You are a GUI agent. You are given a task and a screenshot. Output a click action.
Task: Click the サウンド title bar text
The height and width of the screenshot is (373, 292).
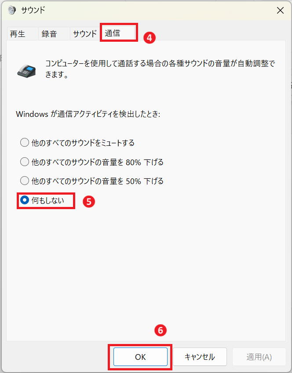coord(33,10)
